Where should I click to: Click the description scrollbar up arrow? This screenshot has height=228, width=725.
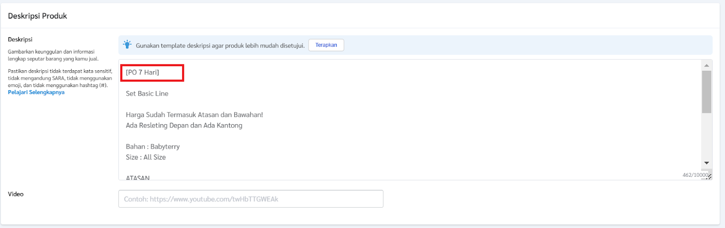tap(706, 65)
